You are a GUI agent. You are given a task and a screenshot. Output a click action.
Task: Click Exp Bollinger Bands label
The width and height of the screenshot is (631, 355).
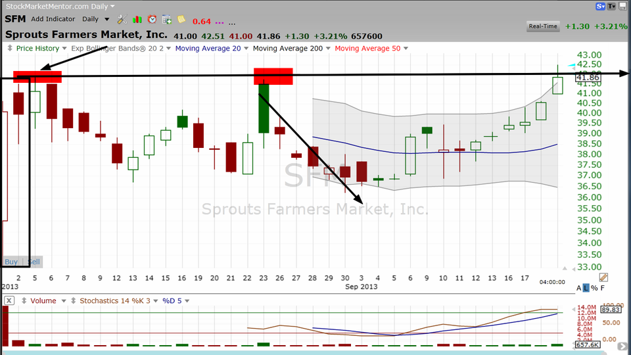coord(118,48)
